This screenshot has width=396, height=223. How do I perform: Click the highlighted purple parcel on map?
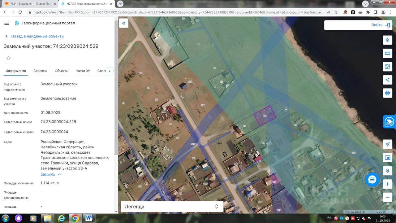pos(265,116)
